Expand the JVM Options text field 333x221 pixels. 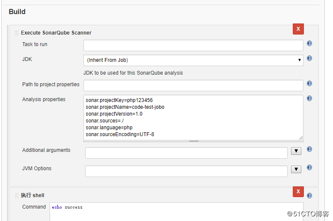(296, 169)
